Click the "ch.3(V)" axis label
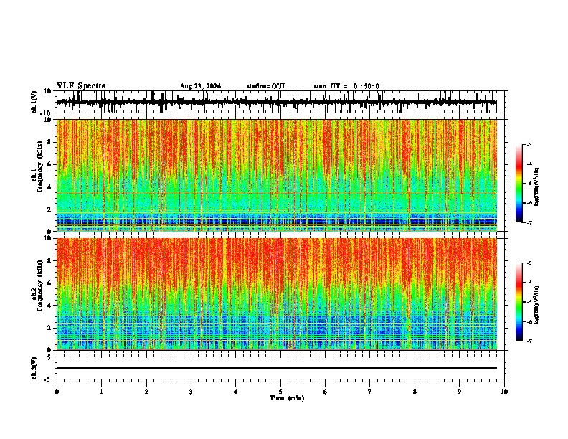The width and height of the screenshot is (568, 439). pos(34,368)
